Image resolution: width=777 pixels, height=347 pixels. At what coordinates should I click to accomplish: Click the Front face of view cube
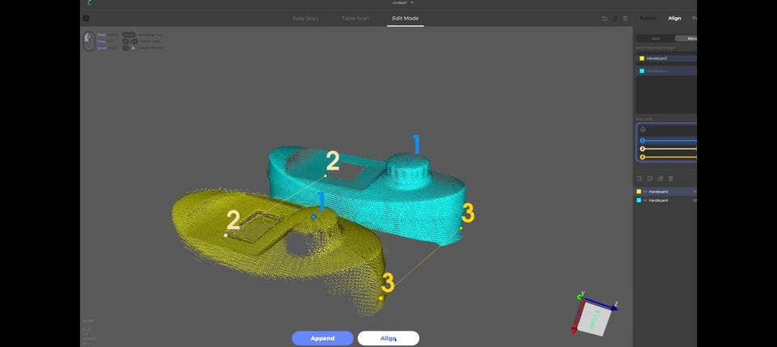tap(595, 319)
